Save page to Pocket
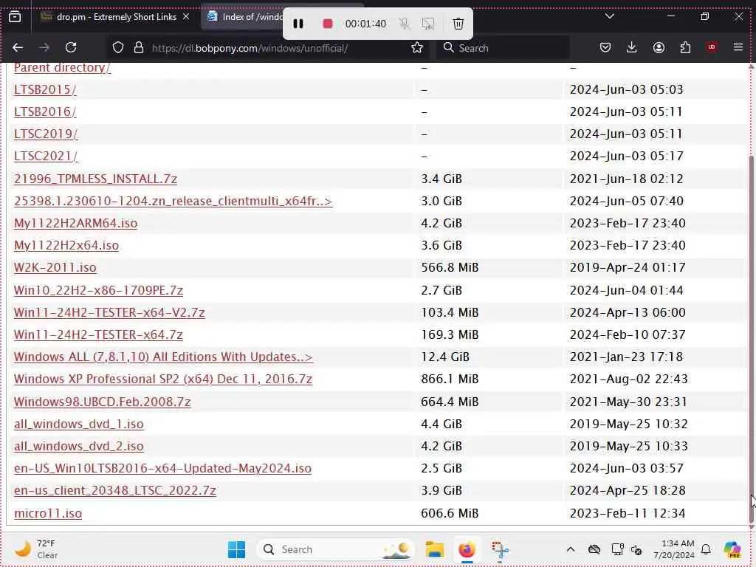Screen dimensions: 756x567 [x=605, y=47]
